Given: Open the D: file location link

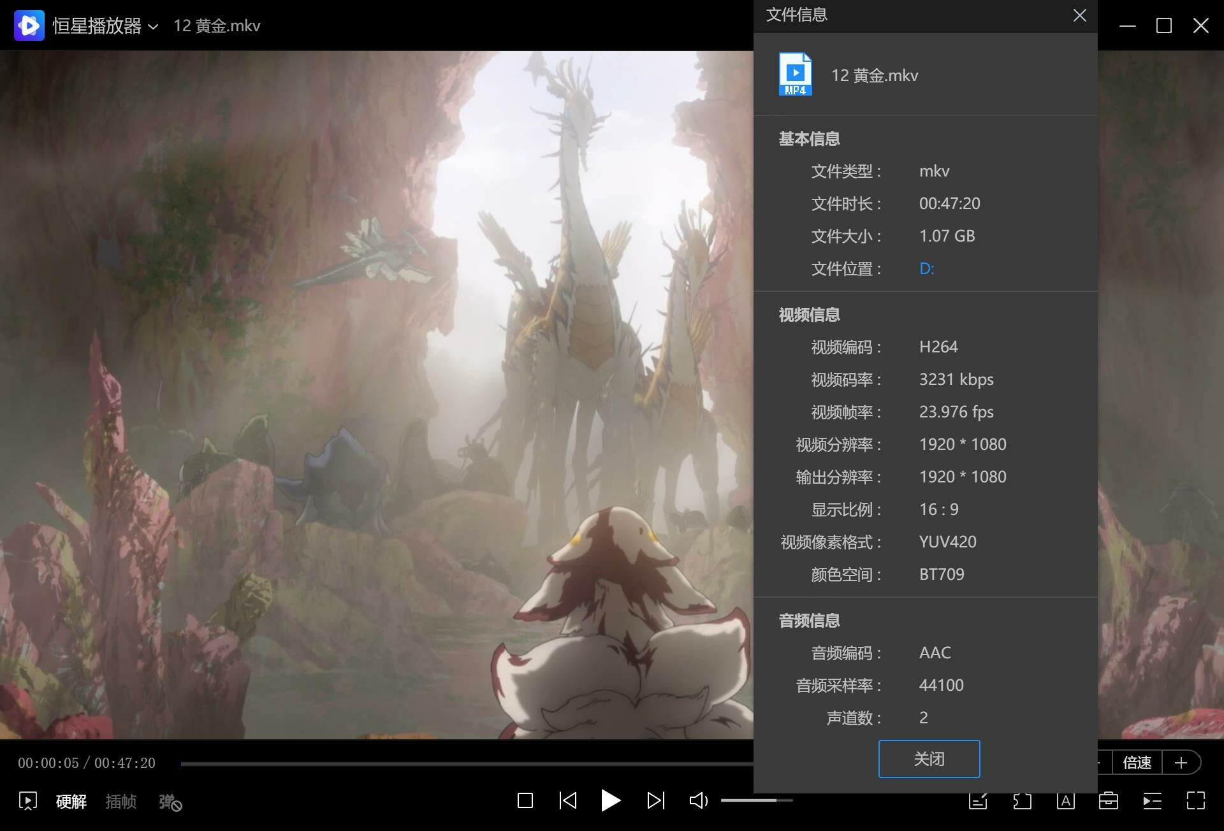Looking at the screenshot, I should point(926,268).
